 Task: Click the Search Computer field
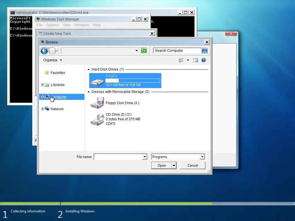tap(177, 51)
